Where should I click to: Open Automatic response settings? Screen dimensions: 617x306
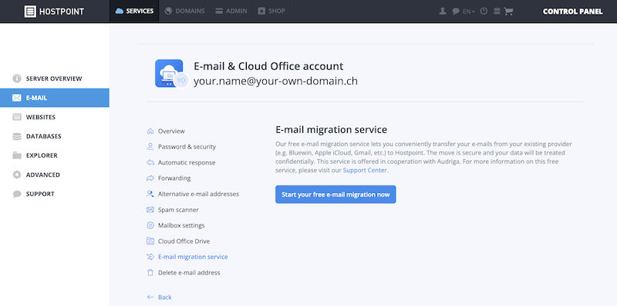(x=187, y=162)
